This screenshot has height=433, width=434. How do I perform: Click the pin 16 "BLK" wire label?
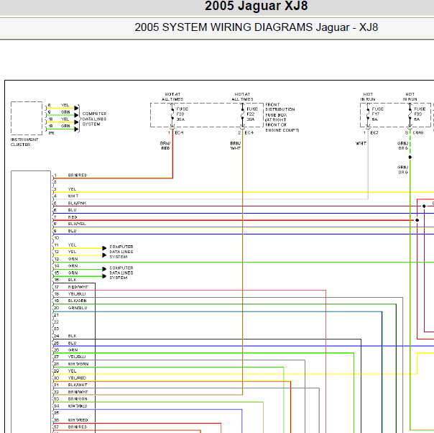[x=73, y=280]
